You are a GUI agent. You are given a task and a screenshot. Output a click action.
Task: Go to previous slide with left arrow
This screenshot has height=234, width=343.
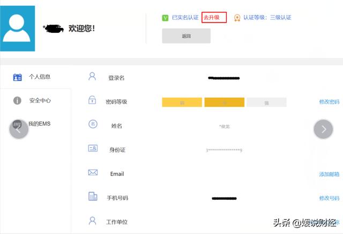(19, 129)
